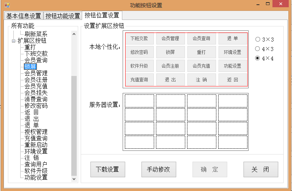Choose the 4×3 grid radio option
This screenshot has width=292, height=191.
264,49
